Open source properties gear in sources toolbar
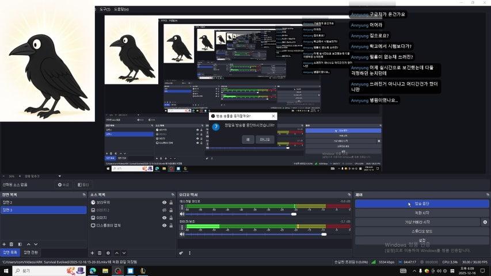The height and width of the screenshot is (276, 491). click(x=108, y=253)
